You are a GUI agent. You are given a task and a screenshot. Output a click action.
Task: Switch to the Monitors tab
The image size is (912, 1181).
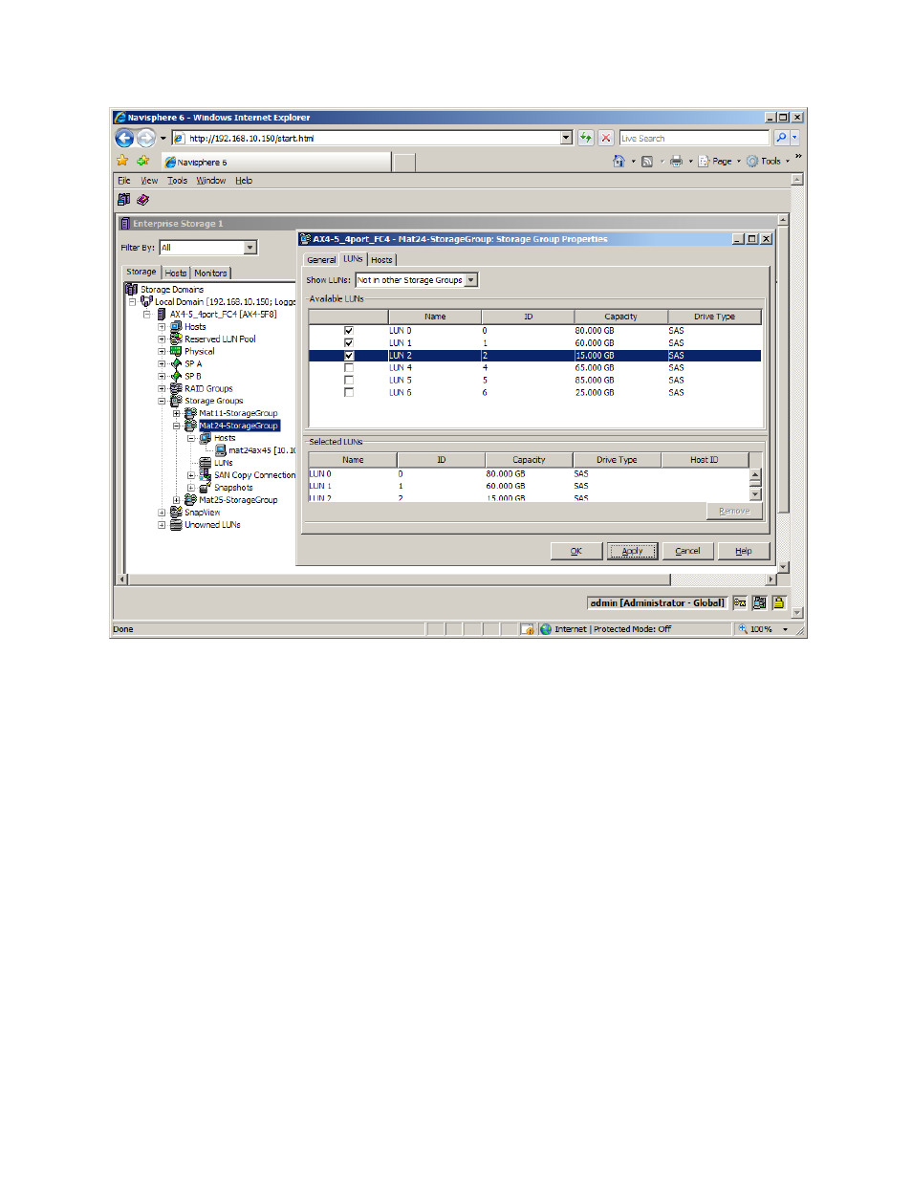(x=210, y=273)
